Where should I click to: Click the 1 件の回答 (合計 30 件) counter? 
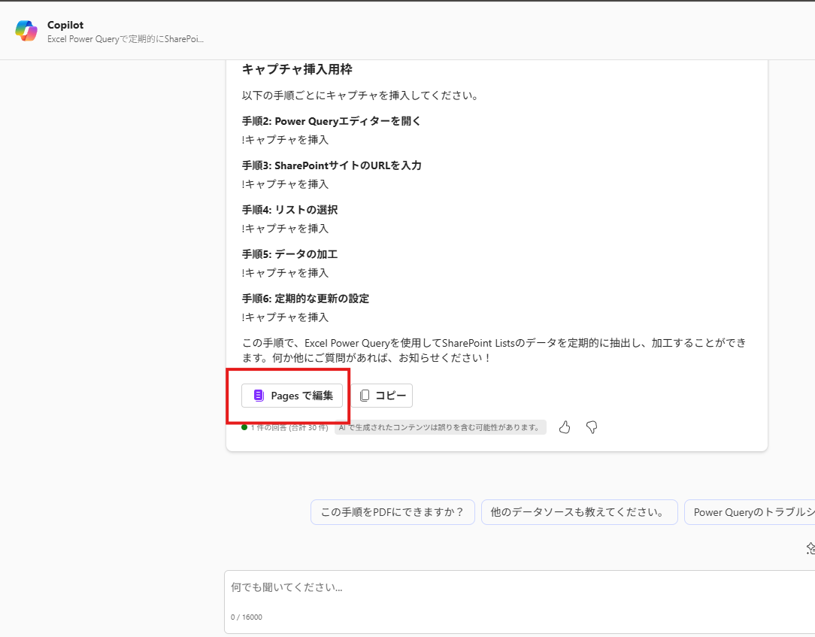point(286,427)
